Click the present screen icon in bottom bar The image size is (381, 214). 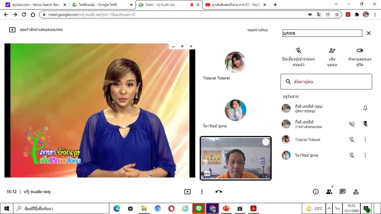[187, 192]
